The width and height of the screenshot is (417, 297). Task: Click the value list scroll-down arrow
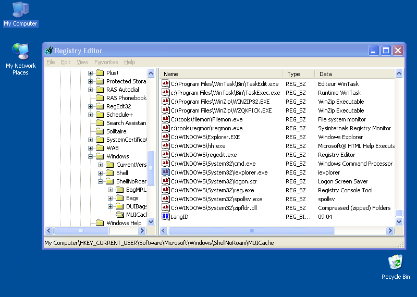[399, 221]
